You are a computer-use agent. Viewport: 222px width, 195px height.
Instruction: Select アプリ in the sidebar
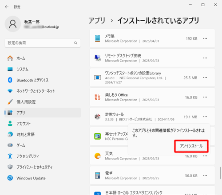(43, 113)
